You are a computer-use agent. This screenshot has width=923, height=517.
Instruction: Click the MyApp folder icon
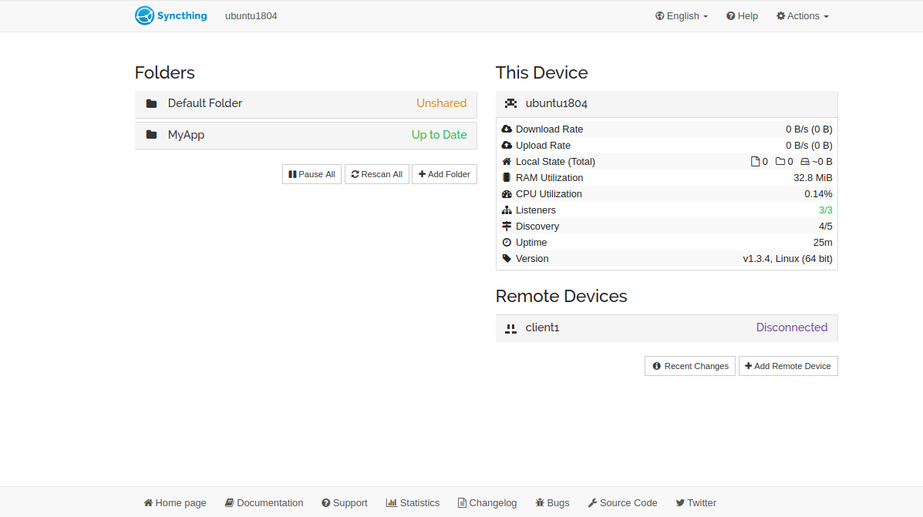151,135
